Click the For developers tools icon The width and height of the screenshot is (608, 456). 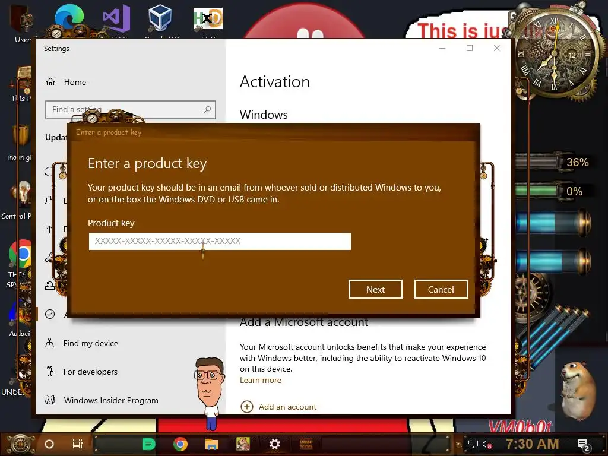click(x=50, y=371)
